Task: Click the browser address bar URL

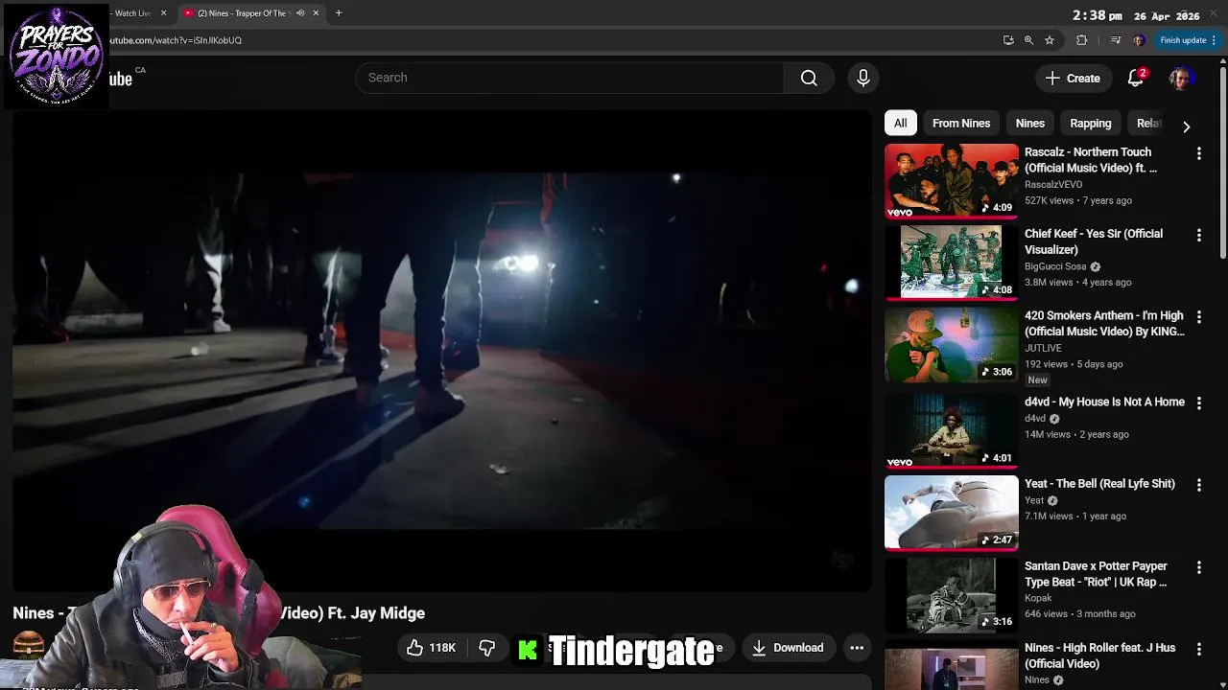Action: (x=176, y=40)
